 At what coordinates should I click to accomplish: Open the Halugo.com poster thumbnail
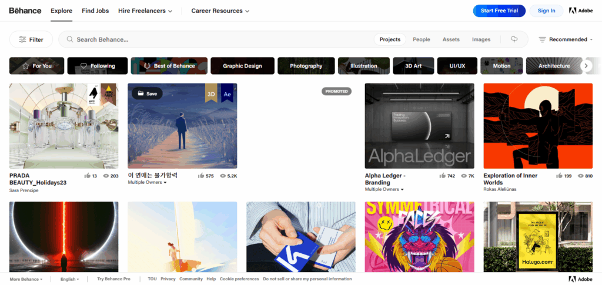point(538,237)
